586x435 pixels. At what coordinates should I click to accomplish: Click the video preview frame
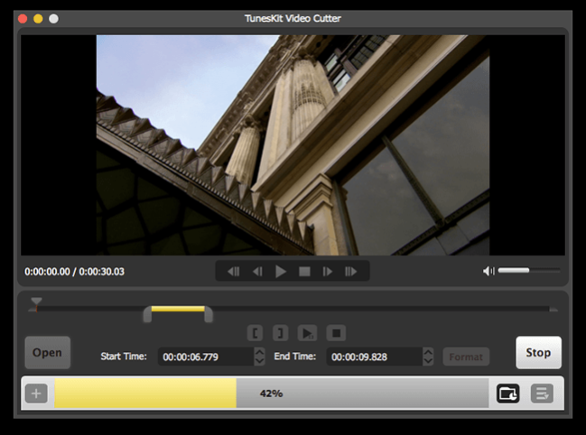293,145
